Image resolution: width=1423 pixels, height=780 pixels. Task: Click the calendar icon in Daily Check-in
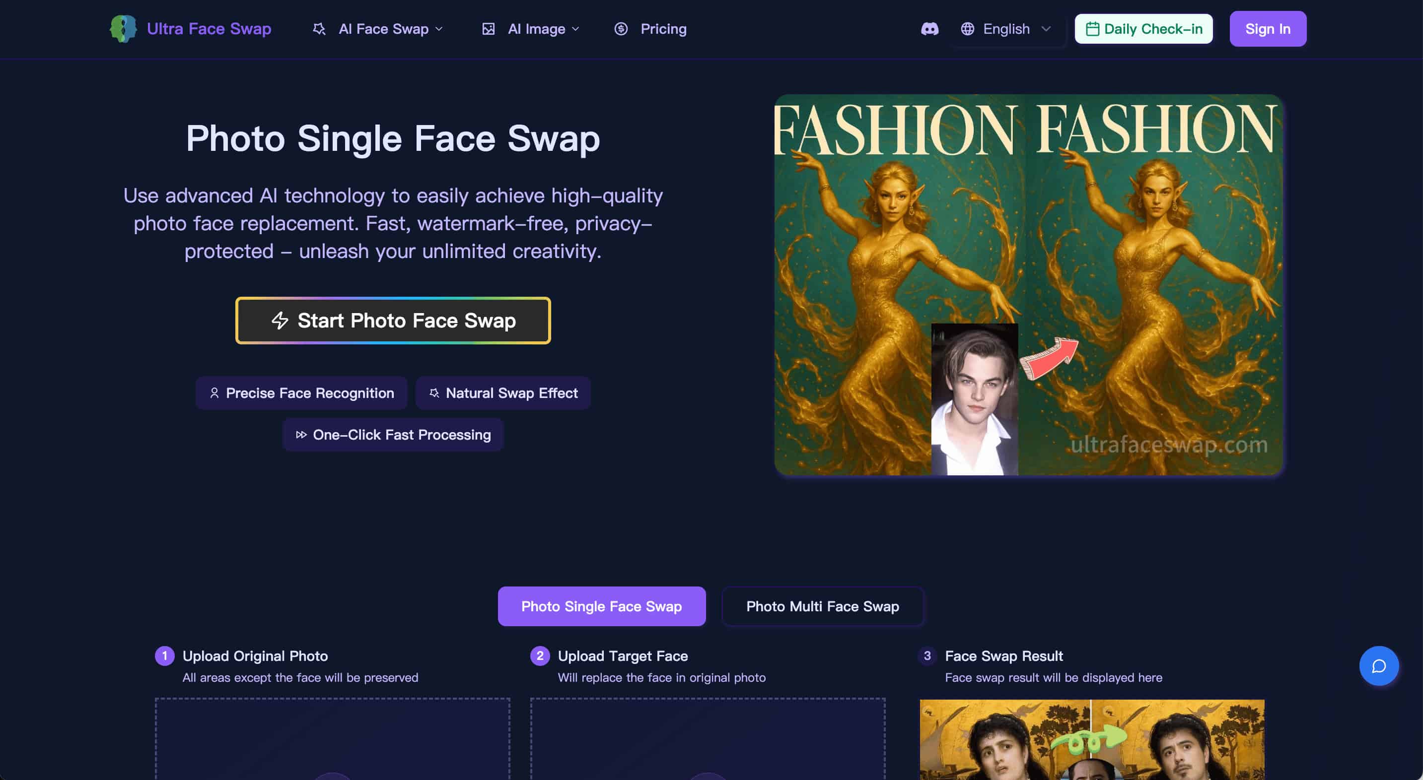point(1092,29)
